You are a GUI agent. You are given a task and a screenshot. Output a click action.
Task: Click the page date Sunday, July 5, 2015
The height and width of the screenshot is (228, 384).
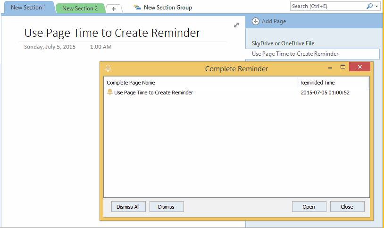[x=50, y=47]
